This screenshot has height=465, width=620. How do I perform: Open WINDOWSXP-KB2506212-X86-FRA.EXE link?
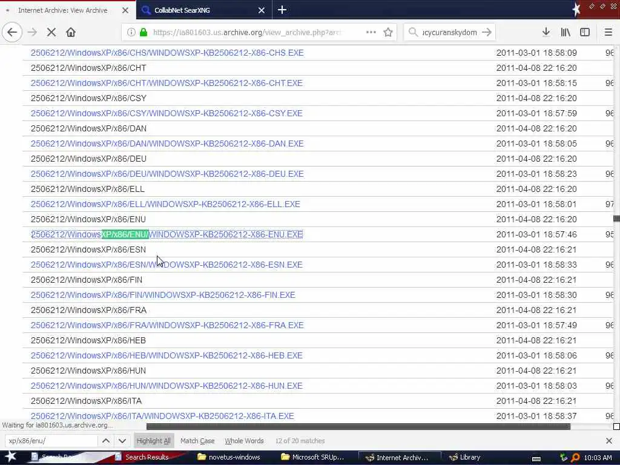167,325
